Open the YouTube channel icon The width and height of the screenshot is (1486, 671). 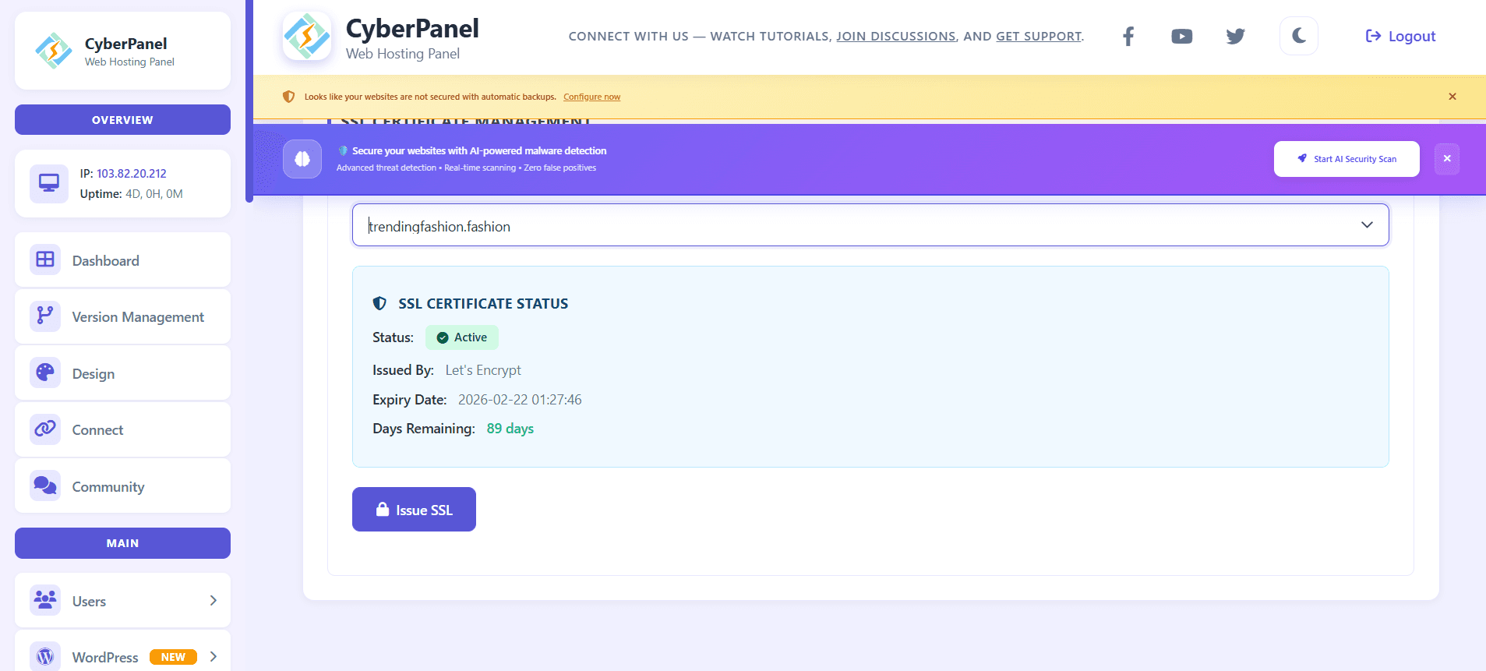[1181, 37]
